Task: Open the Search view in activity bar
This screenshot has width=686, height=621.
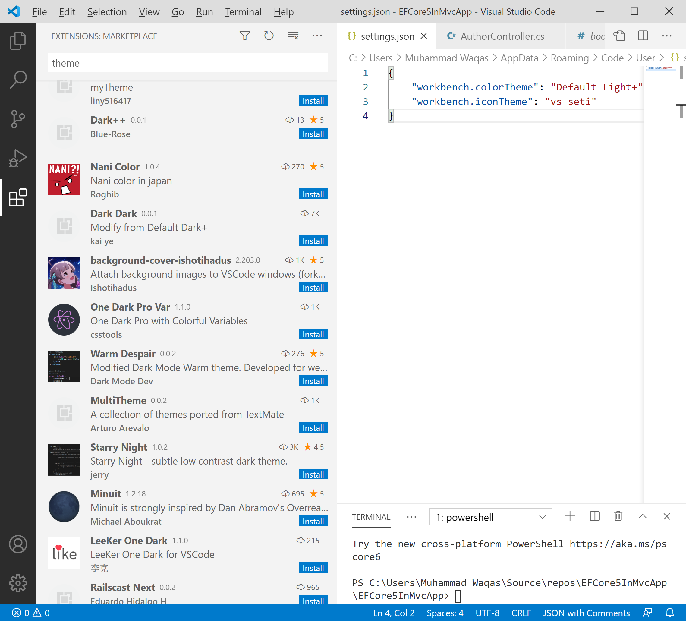Action: [18, 80]
